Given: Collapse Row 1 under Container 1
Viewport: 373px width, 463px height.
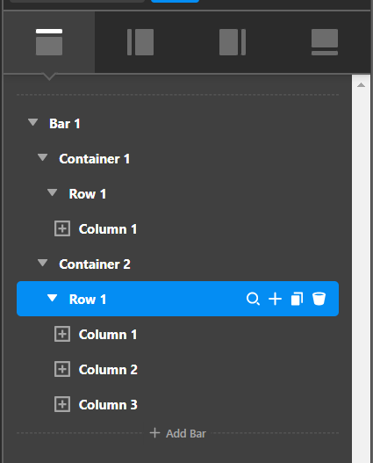Looking at the screenshot, I should pyautogui.click(x=52, y=192).
